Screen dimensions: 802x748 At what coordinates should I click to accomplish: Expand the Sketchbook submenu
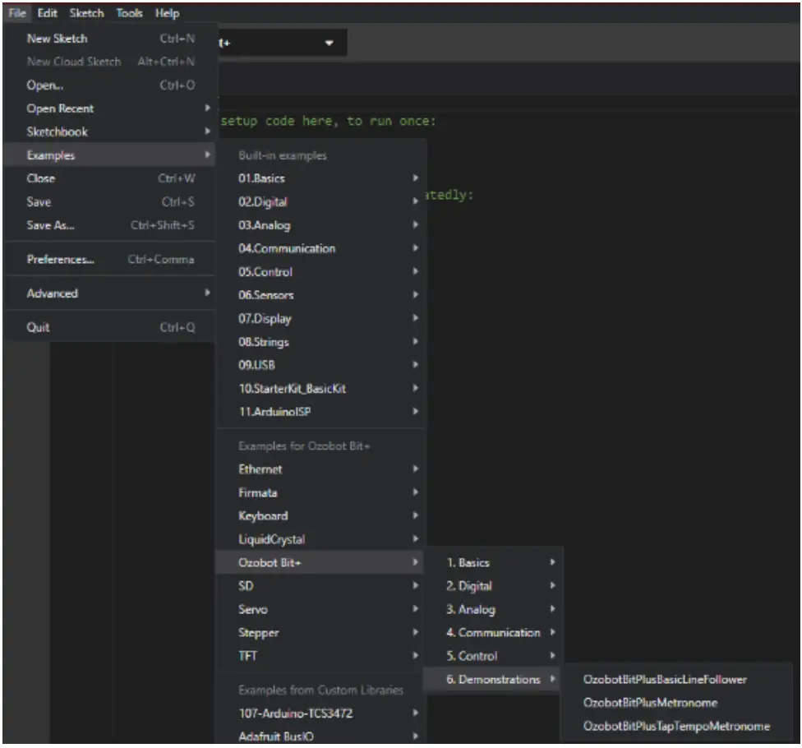click(110, 132)
